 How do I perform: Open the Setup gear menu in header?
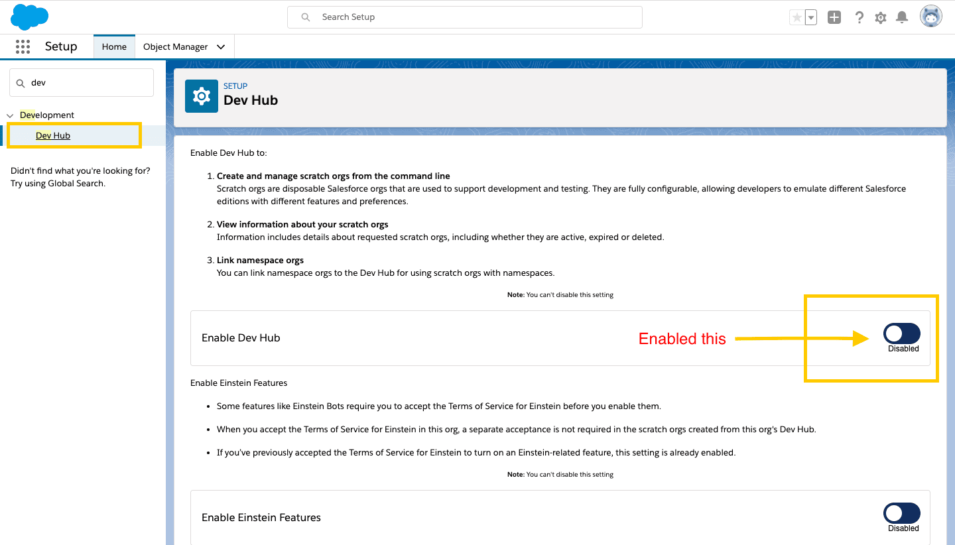(x=881, y=18)
